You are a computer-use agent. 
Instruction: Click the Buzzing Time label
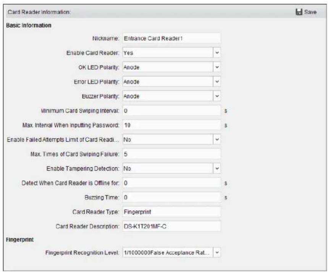[x=102, y=197]
